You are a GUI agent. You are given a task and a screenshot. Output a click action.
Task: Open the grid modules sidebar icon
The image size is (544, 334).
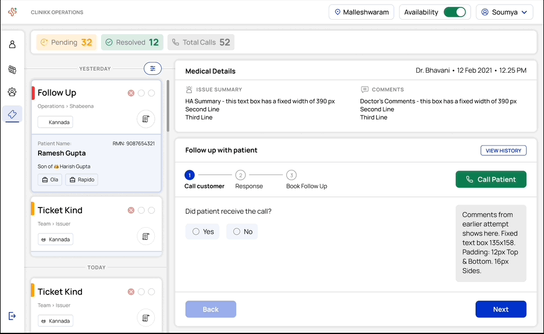click(12, 69)
